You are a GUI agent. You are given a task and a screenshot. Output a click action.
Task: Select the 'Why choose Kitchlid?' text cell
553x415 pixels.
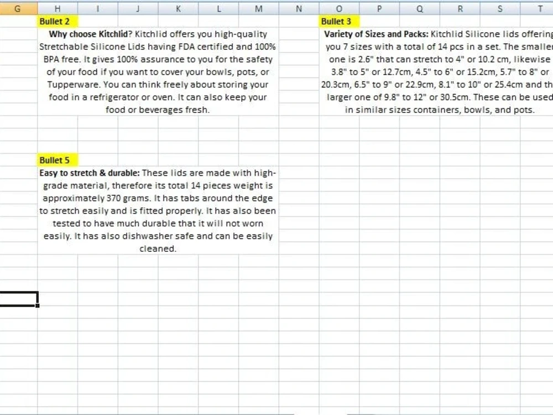158,71
